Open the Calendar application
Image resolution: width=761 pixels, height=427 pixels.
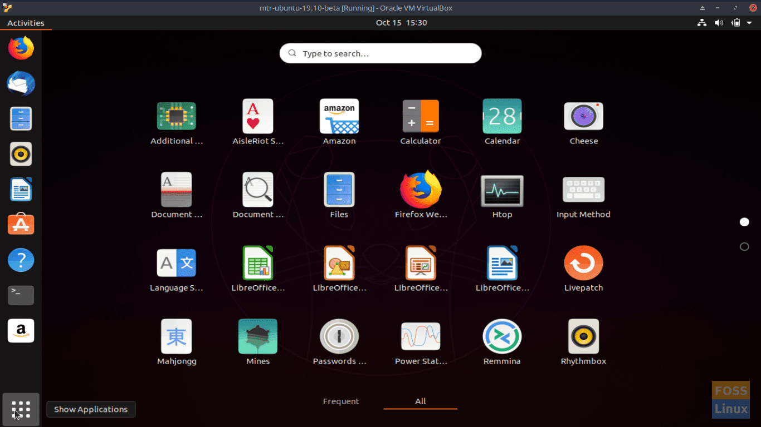502,117
